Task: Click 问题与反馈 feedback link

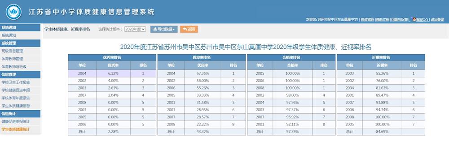Action: [399, 19]
